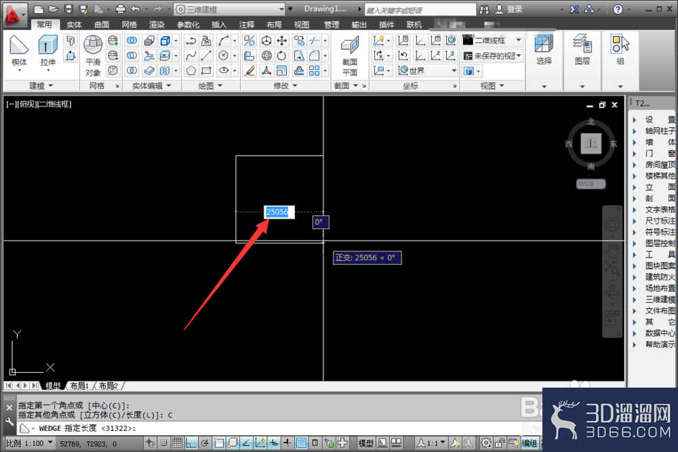Select the Spline curve draw tool
The image size is (678, 452).
pos(191,56)
